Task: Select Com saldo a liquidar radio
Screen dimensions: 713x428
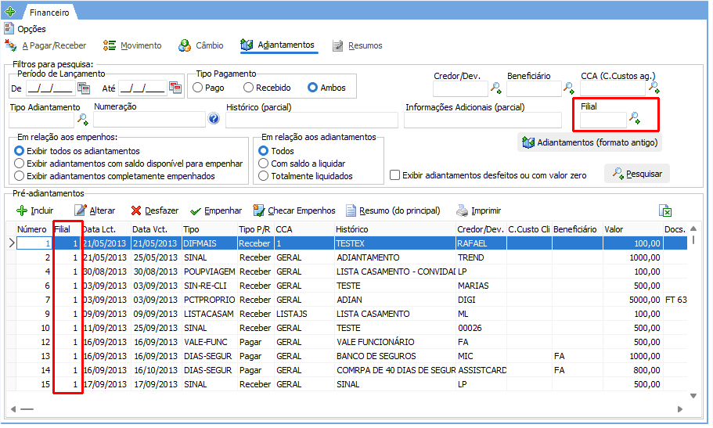Action: tap(302, 164)
